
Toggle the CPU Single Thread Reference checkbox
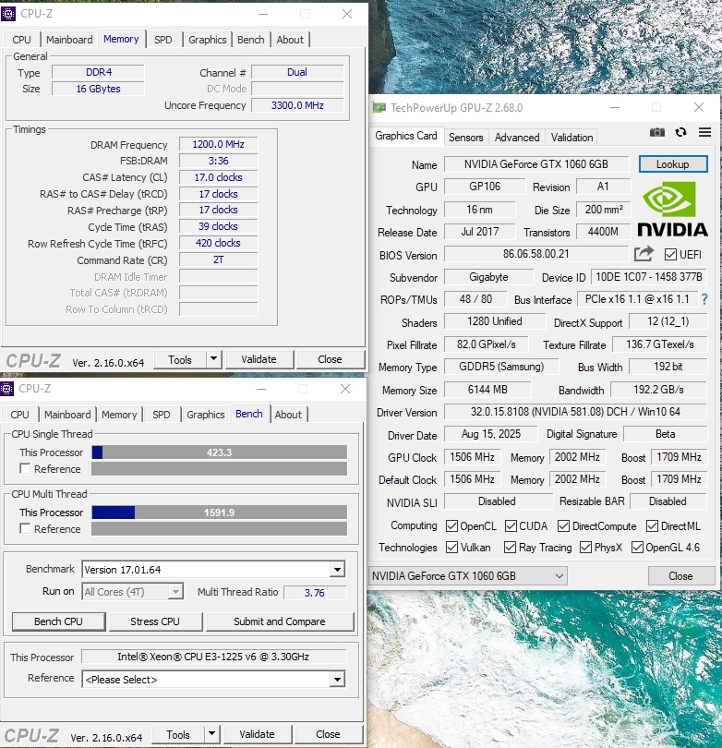(25, 469)
